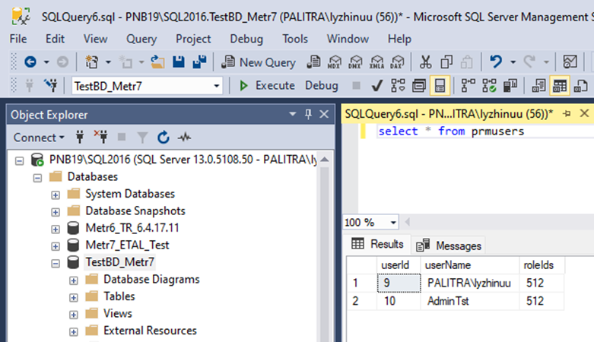Toggle the IntelliSense Enabled icon
Screen dimensions: 594x342
coord(440,86)
